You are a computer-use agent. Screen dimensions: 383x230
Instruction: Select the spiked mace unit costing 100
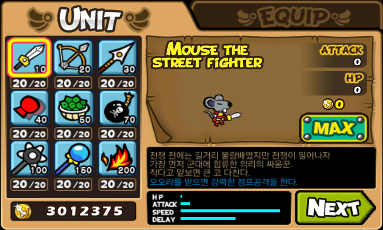(x=30, y=159)
